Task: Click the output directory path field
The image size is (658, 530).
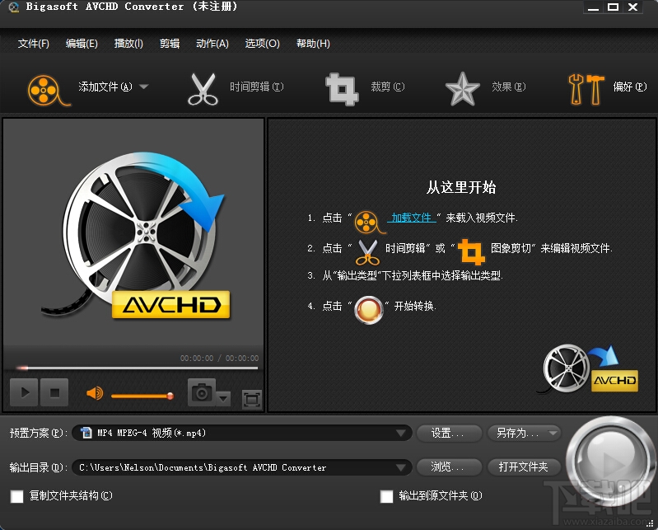Action: coord(241,467)
